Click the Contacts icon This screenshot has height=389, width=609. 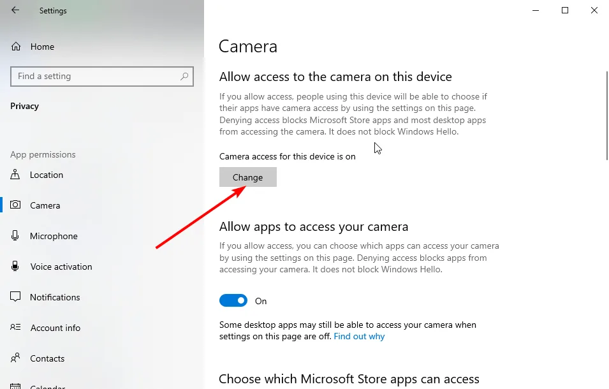point(16,358)
